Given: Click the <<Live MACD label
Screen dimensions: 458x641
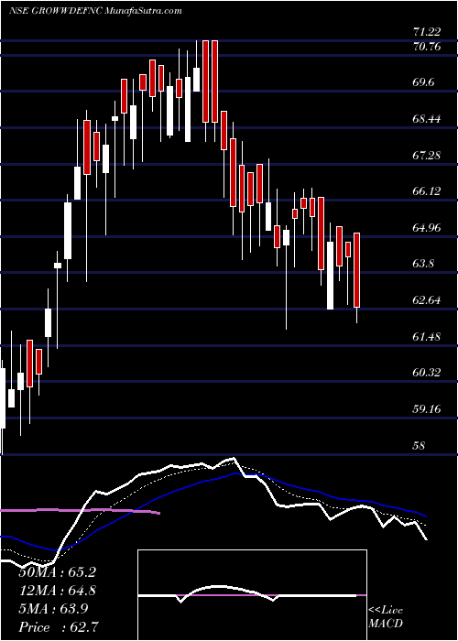Looking at the screenshot, I should pyautogui.click(x=386, y=617).
